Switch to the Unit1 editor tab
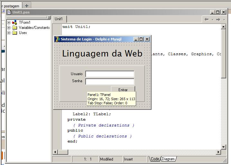The height and width of the screenshot is (165, 231). 60,19
